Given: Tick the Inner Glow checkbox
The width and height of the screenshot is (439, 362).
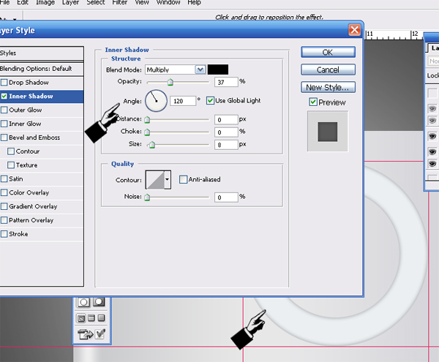Looking at the screenshot, I should [x=4, y=124].
